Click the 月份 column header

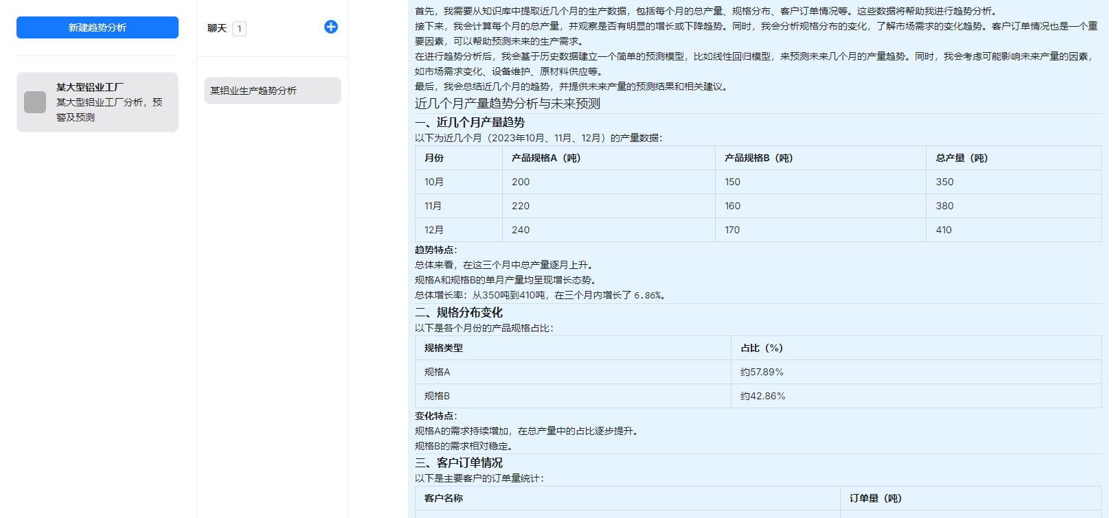(x=434, y=158)
